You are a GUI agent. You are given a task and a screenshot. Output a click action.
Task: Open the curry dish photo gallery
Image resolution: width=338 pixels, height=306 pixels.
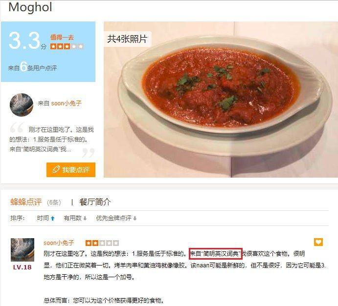click(221, 100)
